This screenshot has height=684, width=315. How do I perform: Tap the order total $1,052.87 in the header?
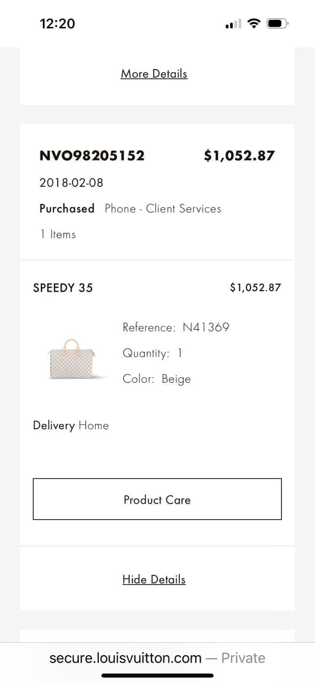[x=239, y=156]
